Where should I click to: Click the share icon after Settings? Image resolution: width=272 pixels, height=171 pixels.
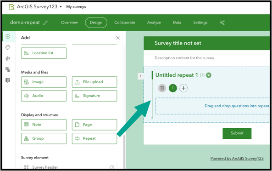[222, 23]
